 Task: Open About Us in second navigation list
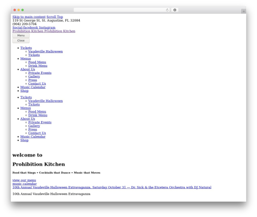coord(28,119)
